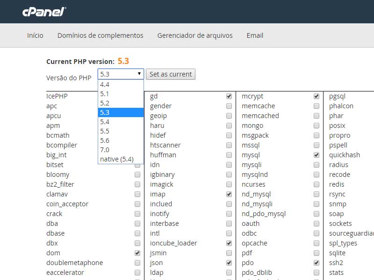Open Domínios de complementos link

101,35
